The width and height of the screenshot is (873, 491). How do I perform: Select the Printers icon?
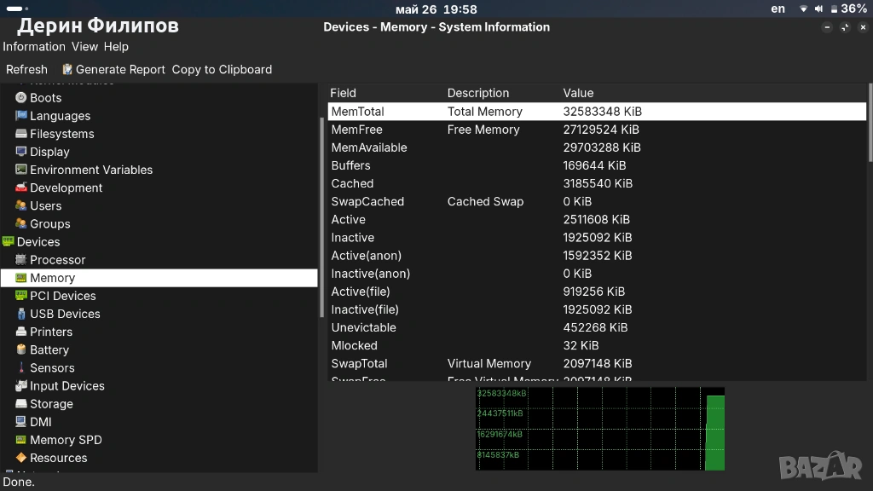[21, 332]
